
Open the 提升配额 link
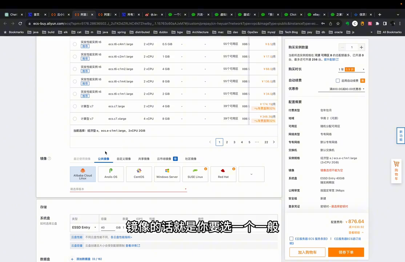(x=331, y=59)
